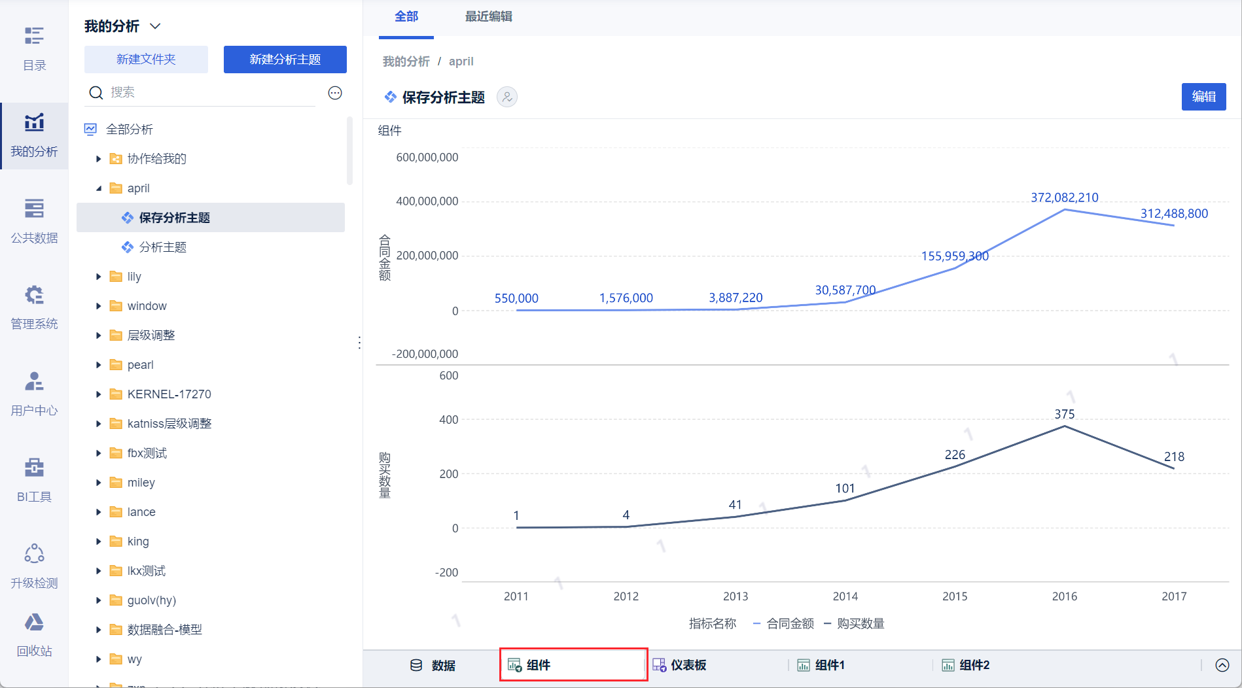1242x688 pixels.
Task: Click the 新建文件夹 button
Action: coord(146,60)
